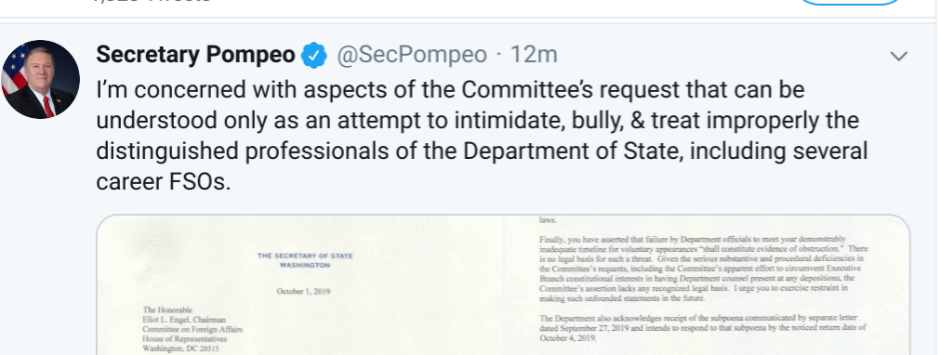Open the tweet options chevron menu
940x355 pixels.
[899, 57]
